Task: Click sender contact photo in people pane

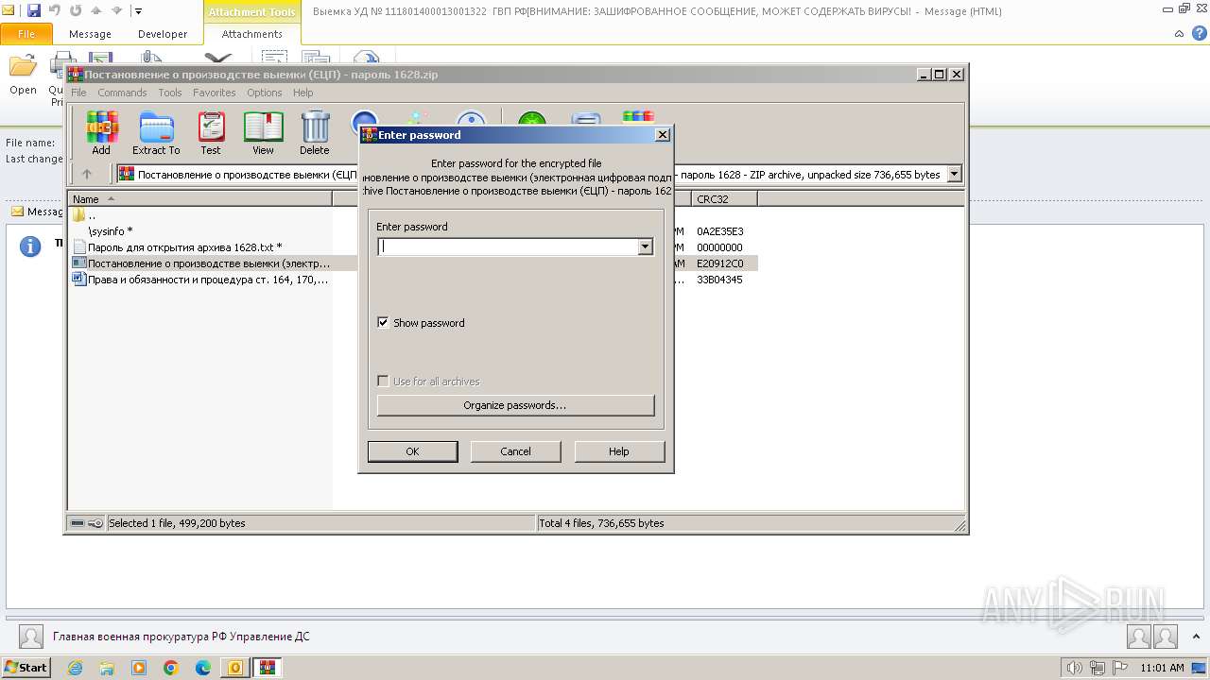Action: [x=31, y=637]
